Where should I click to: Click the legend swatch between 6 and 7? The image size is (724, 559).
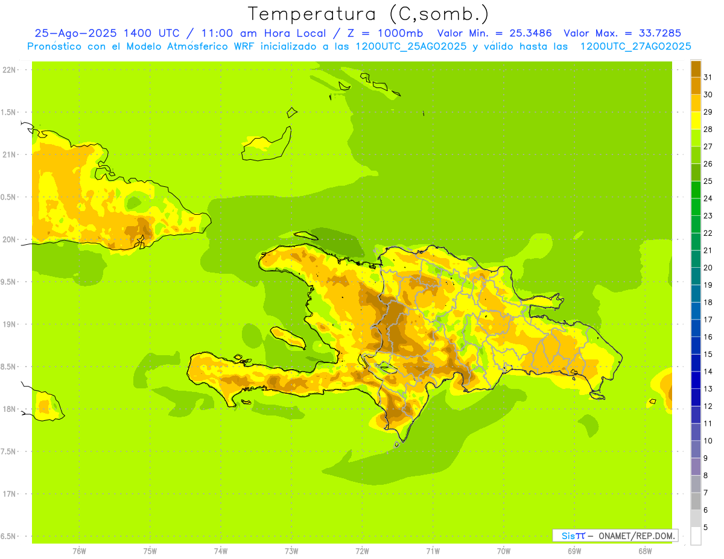pyautogui.click(x=696, y=501)
